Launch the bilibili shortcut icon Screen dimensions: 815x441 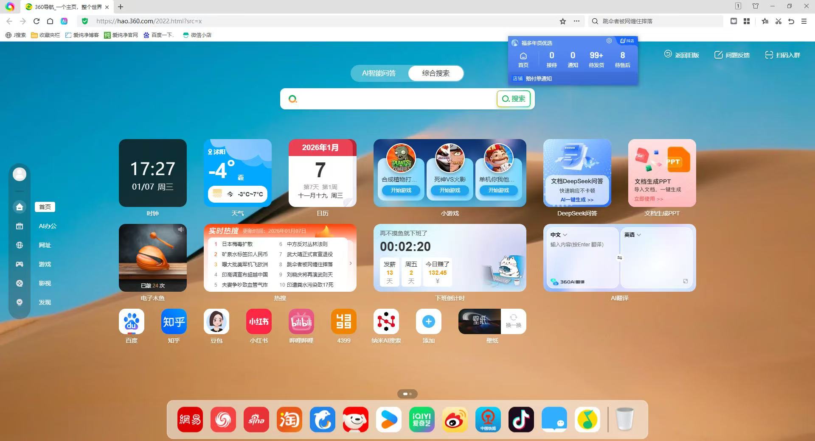point(301,322)
